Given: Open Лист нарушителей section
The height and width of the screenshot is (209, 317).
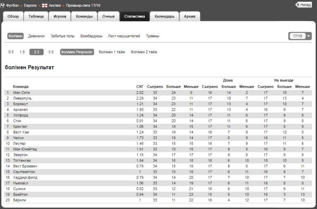Looking at the screenshot, I should click(x=124, y=36).
